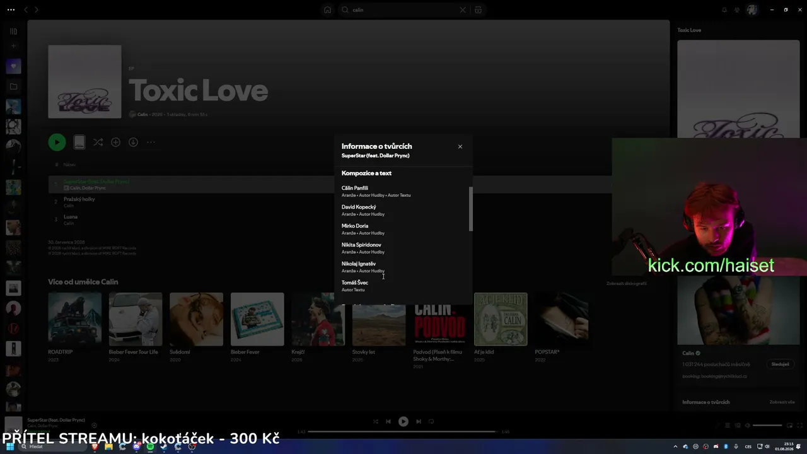Click credit name Călin Panfili
Viewport: 807px width, 454px height.
click(355, 188)
